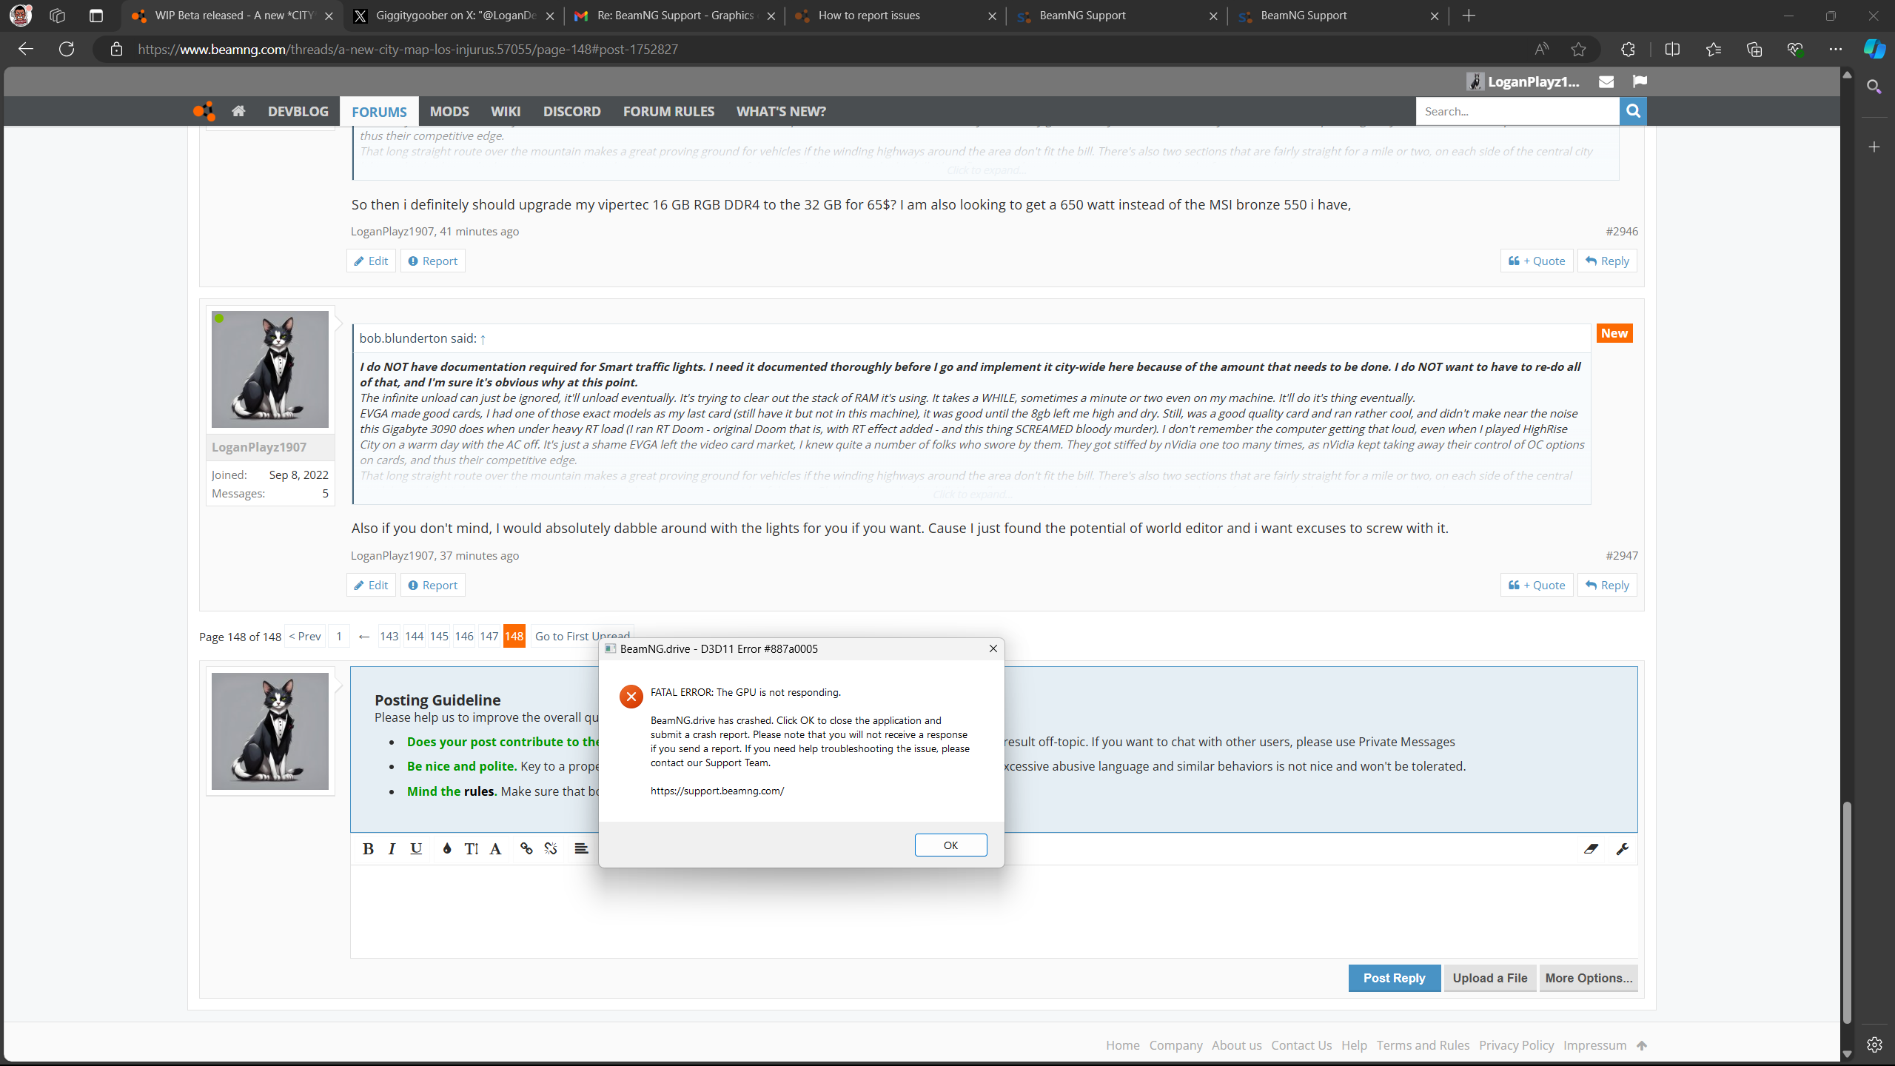Screen dimensions: 1895x1066
Task: Open the alerts flag icon
Action: click(1640, 81)
